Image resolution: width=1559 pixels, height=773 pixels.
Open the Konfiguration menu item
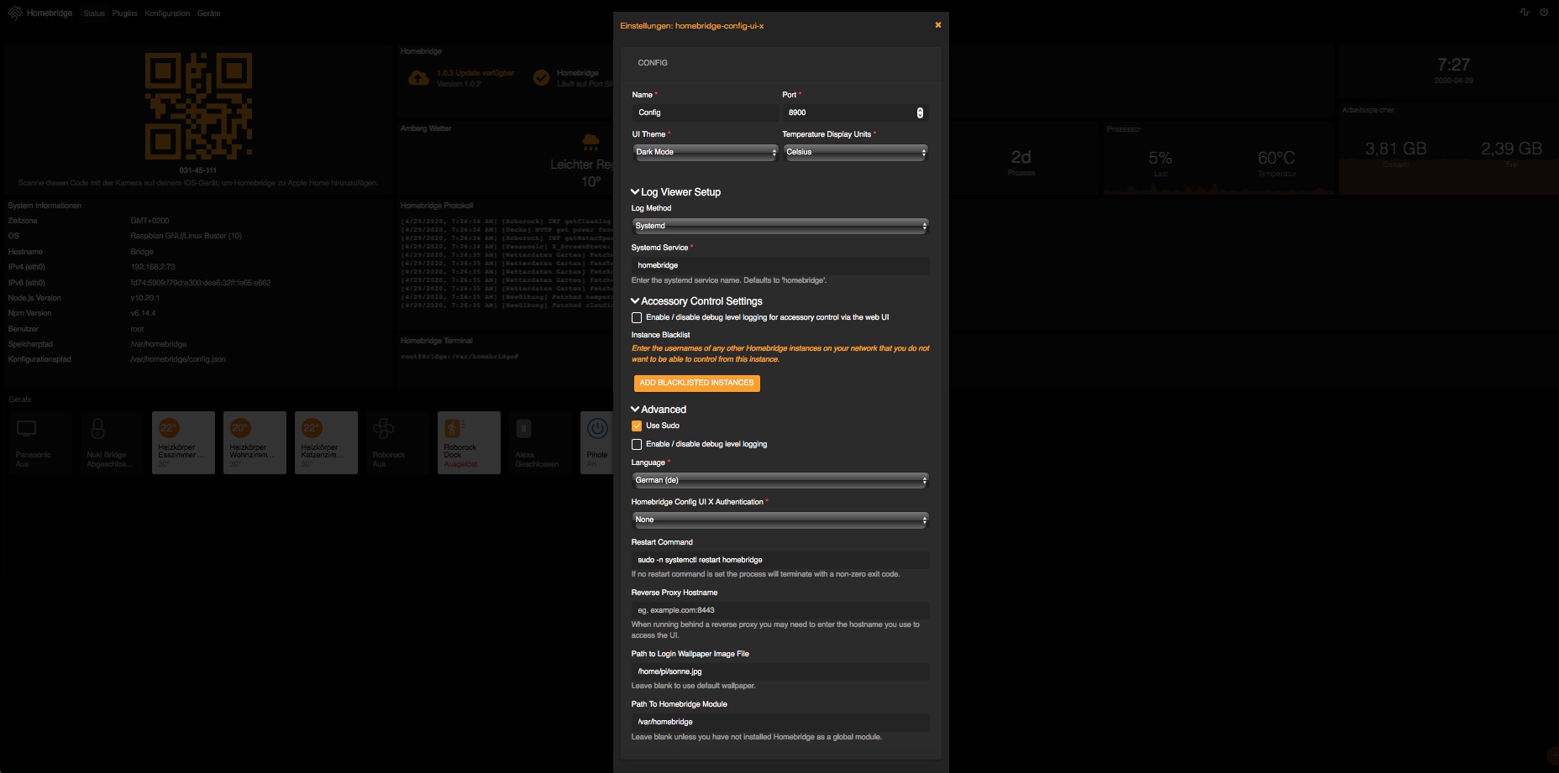coord(167,13)
